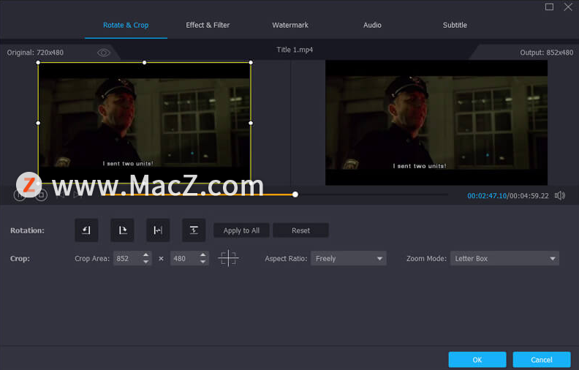
Task: Click the output video preview
Action: pos(436,123)
